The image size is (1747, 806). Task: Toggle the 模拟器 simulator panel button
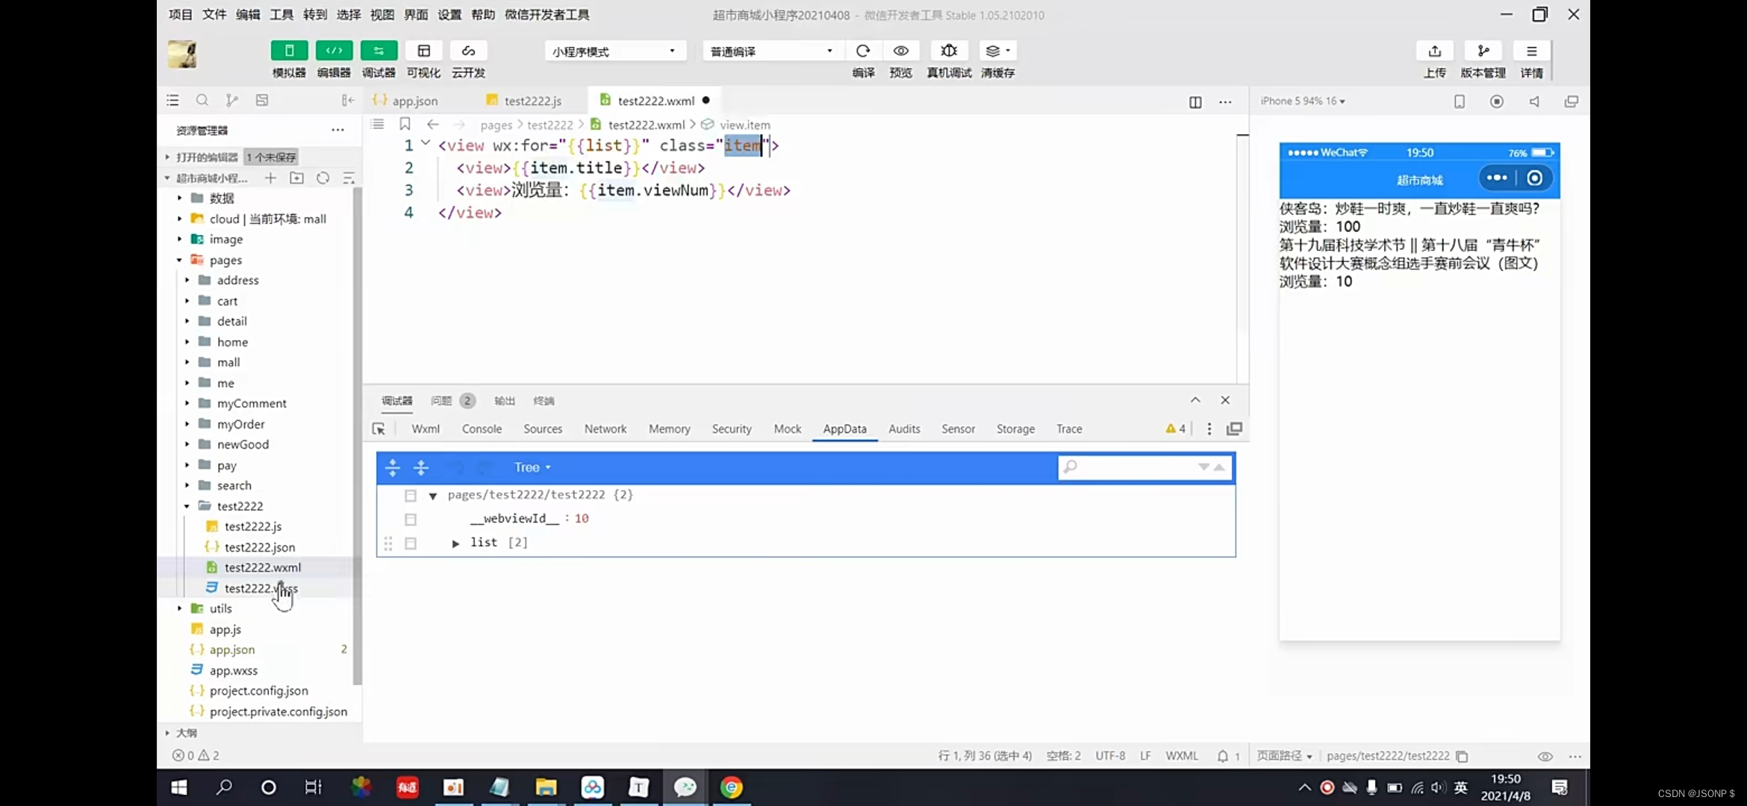(289, 51)
